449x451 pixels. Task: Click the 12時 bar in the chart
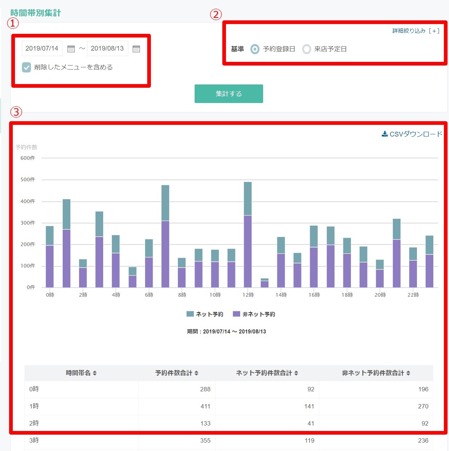point(248,235)
